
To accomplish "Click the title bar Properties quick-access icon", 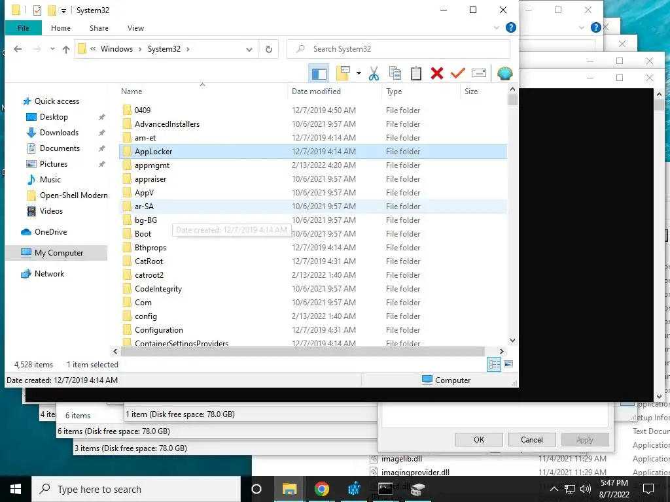I will tap(37, 10).
